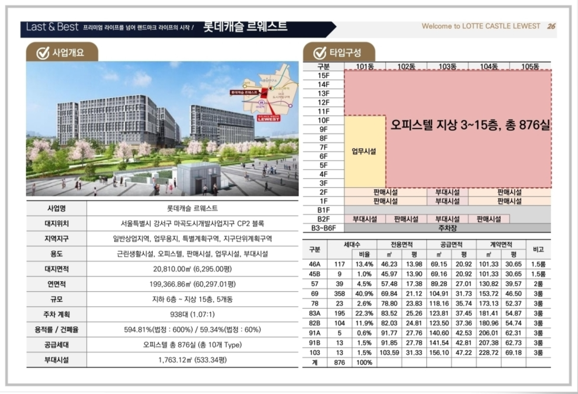Screen dimensions: 578x394
Task: Click the 46A type row label
Action: 314,264
